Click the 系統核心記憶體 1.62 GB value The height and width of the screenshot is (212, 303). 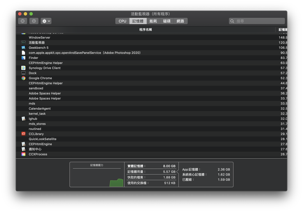pyautogui.click(x=224, y=174)
